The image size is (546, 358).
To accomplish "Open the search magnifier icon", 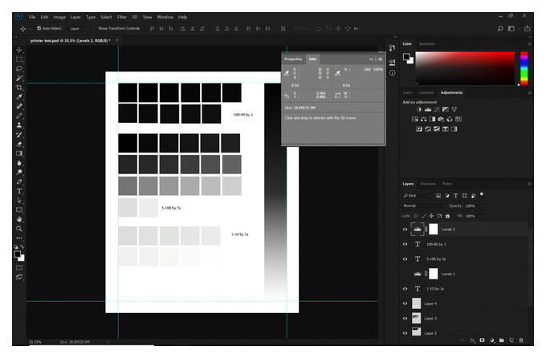I will 500,29.
